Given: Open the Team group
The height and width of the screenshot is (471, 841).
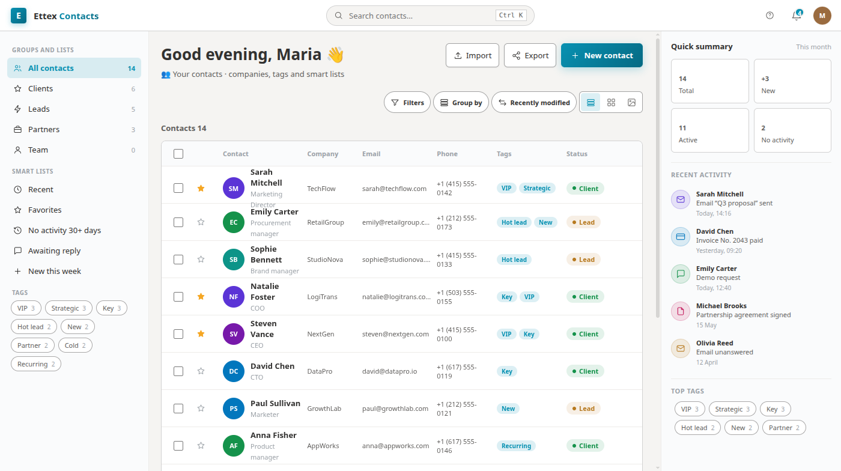Looking at the screenshot, I should click(74, 150).
